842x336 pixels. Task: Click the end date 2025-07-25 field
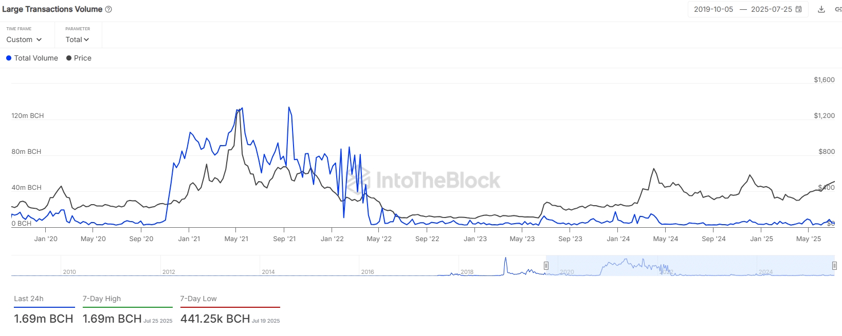771,9
